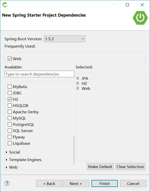This screenshot has height=192, width=150.
Task: Tick the HSQLDB checkbox
Action: pos(10,105)
